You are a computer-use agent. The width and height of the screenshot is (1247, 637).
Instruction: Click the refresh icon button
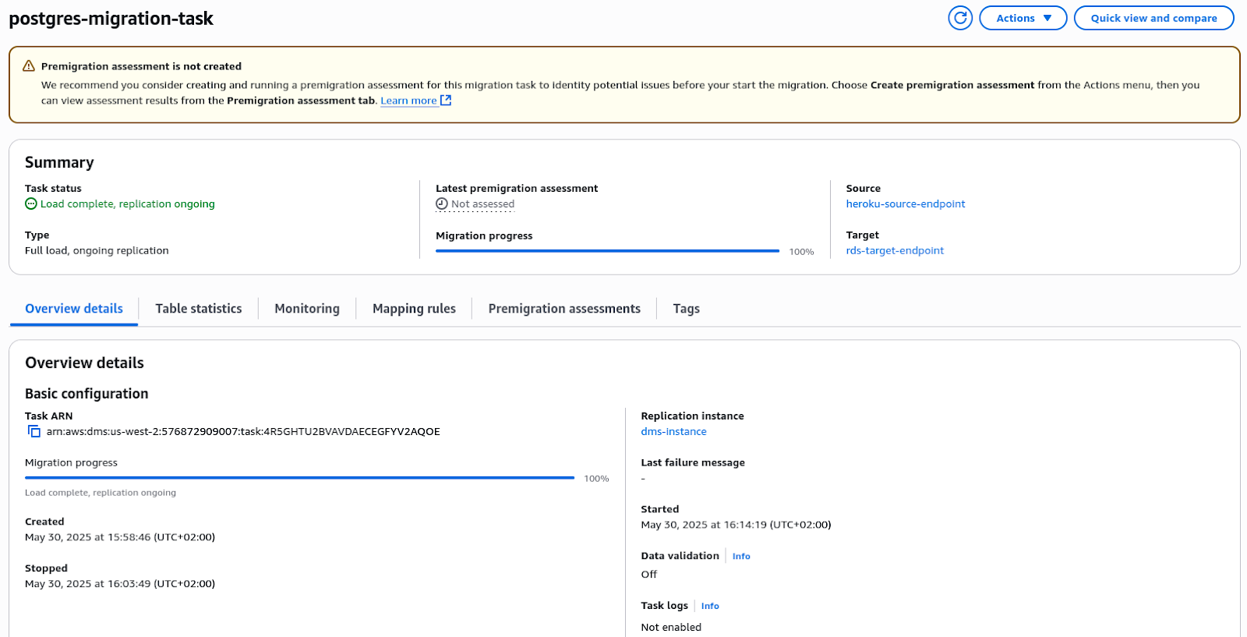pos(960,18)
